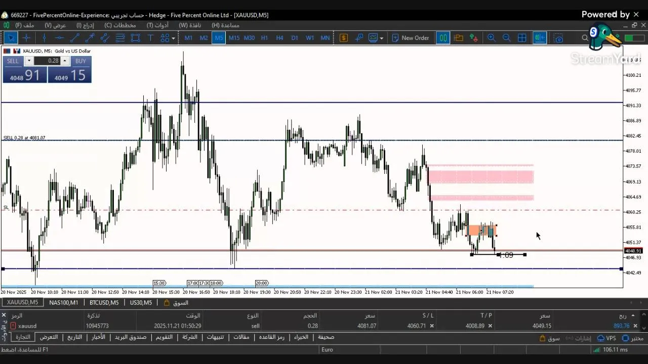
Task: Switch chart to H4 timeframe
Action: (279, 38)
